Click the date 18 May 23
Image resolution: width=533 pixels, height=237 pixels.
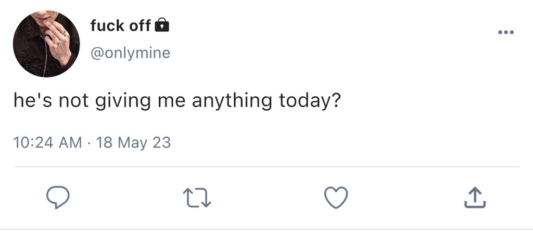[x=133, y=142]
